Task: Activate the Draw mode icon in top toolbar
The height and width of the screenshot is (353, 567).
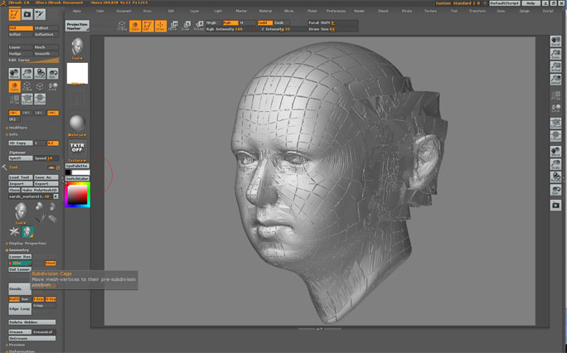Action: tap(161, 26)
